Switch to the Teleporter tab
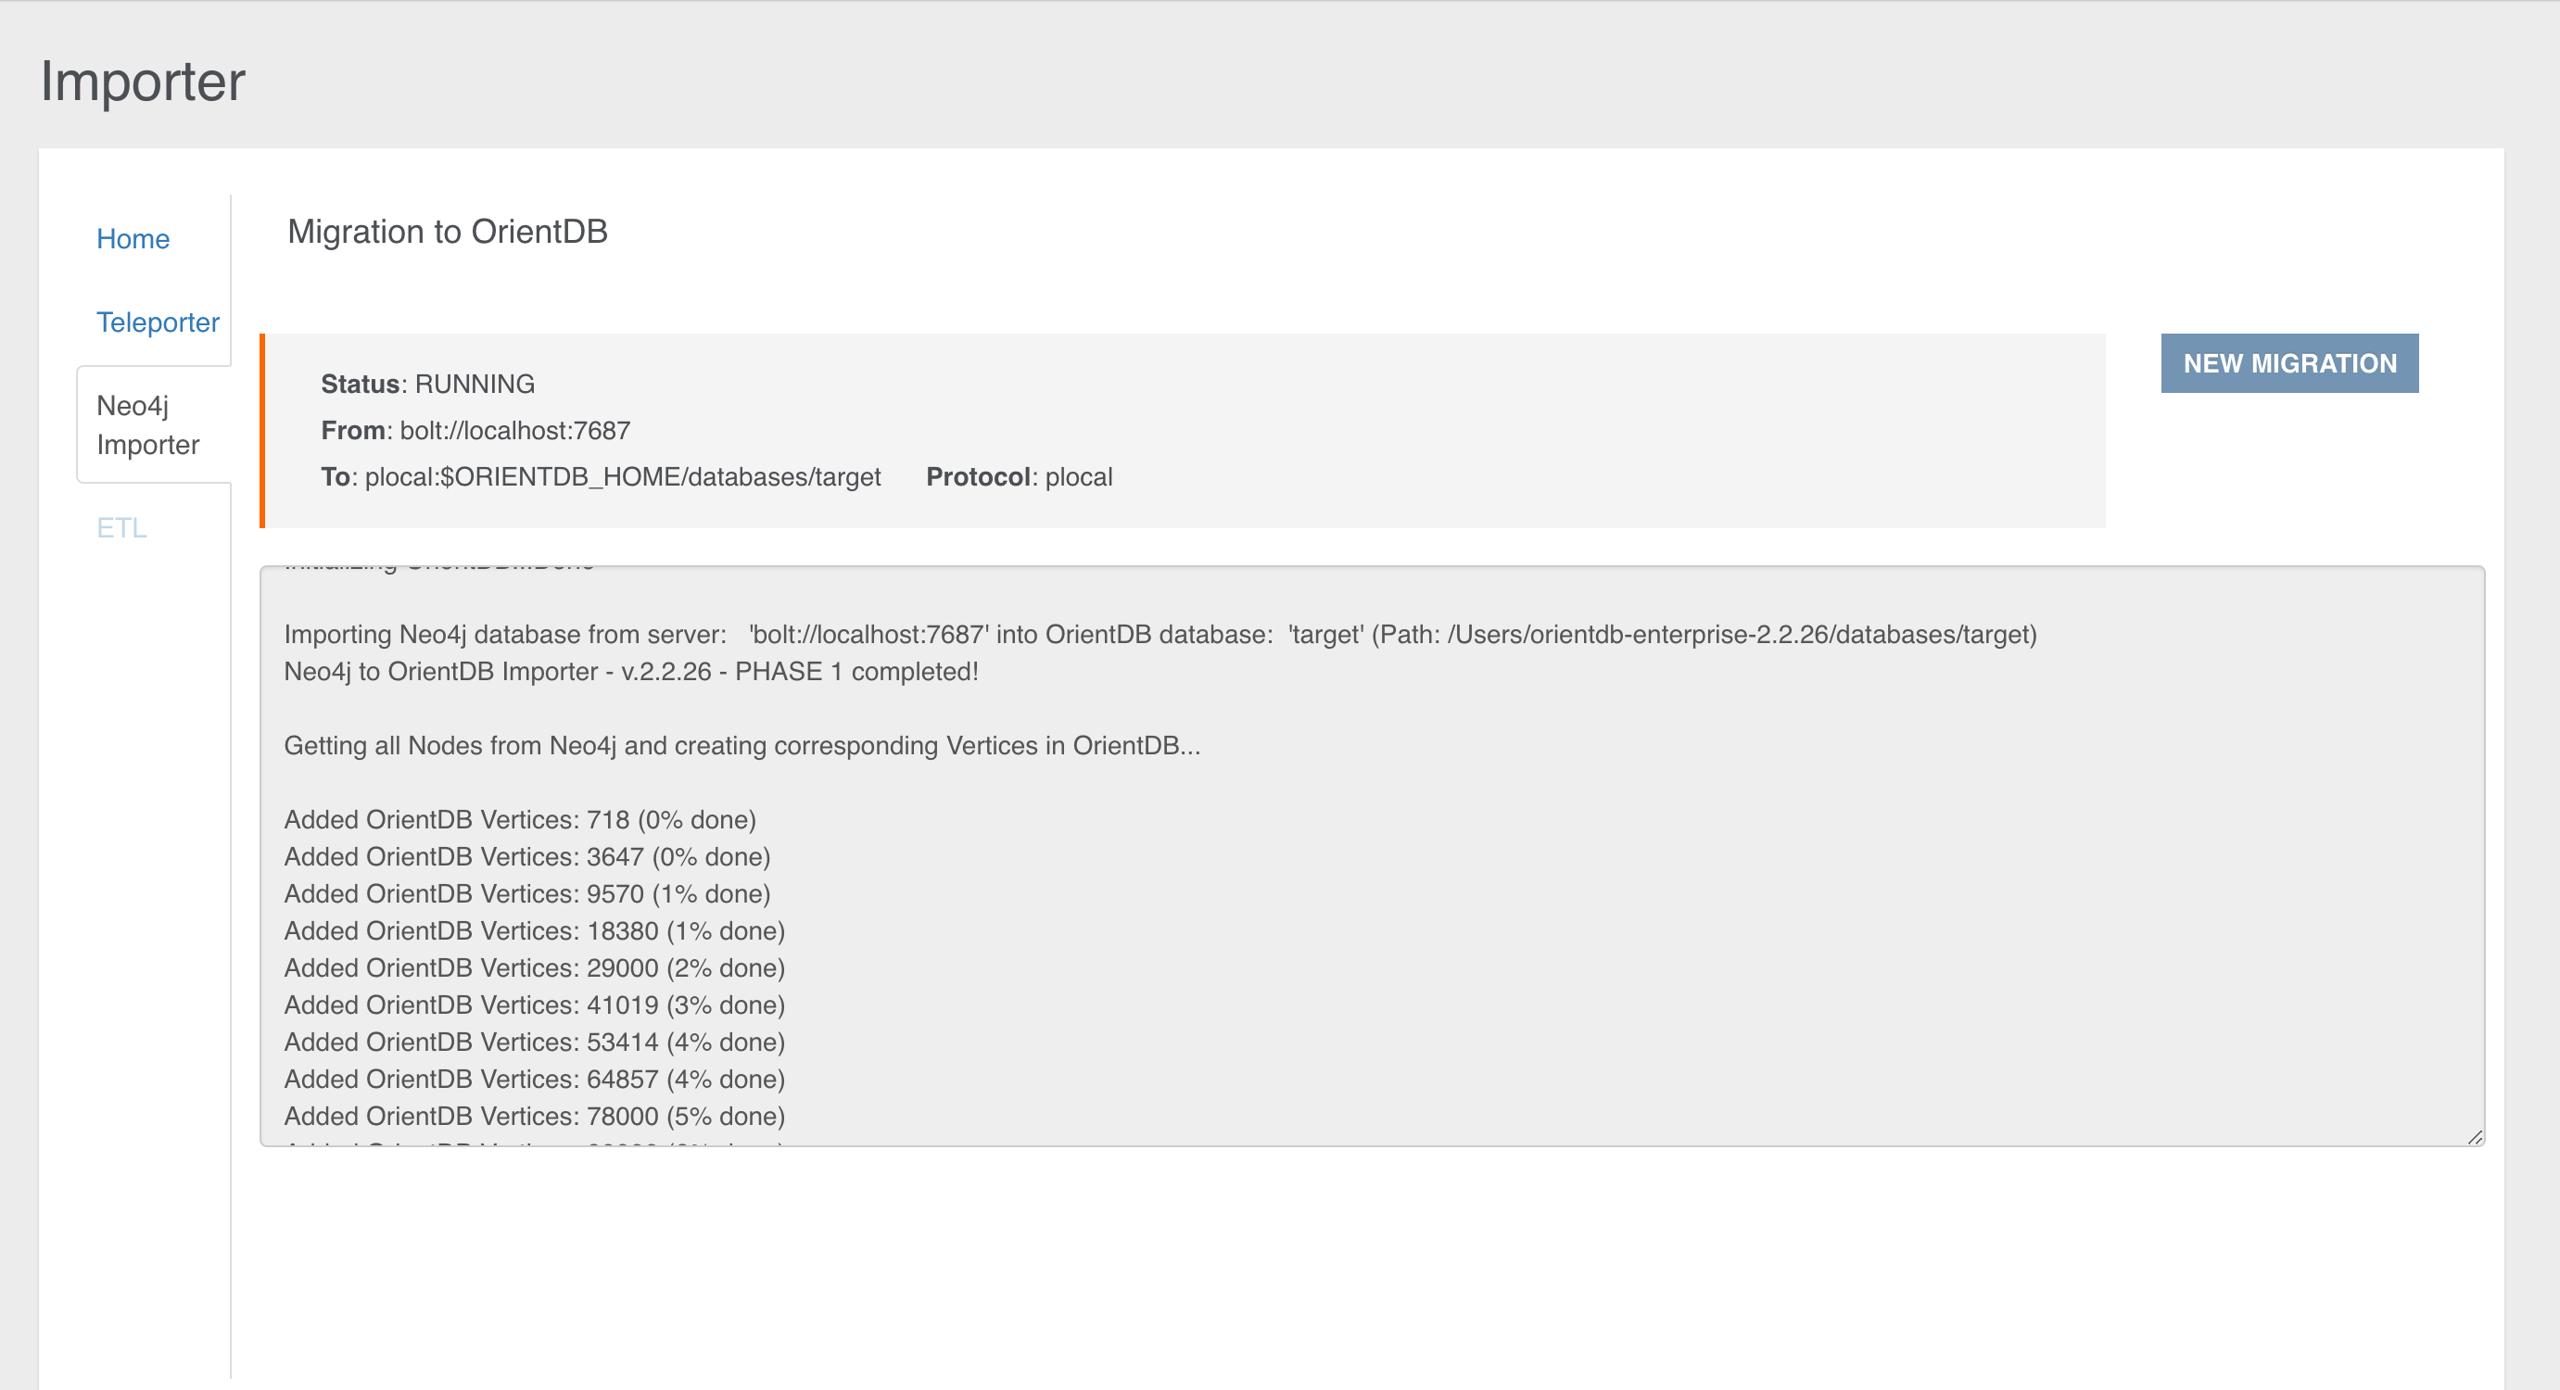Screen dimensions: 2560x1390 [157, 322]
